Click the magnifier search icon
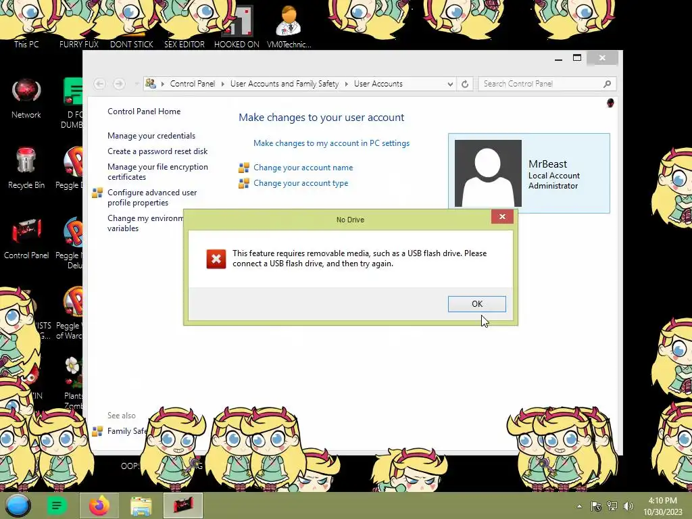 [608, 83]
